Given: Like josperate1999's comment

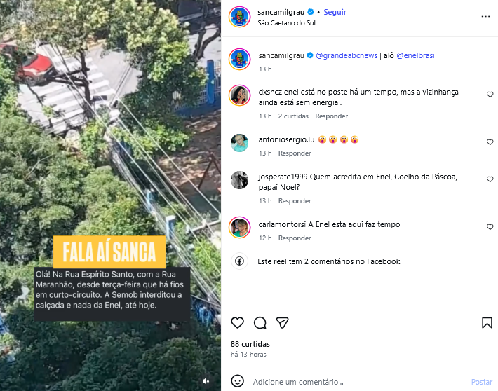Looking at the screenshot, I should (490, 179).
